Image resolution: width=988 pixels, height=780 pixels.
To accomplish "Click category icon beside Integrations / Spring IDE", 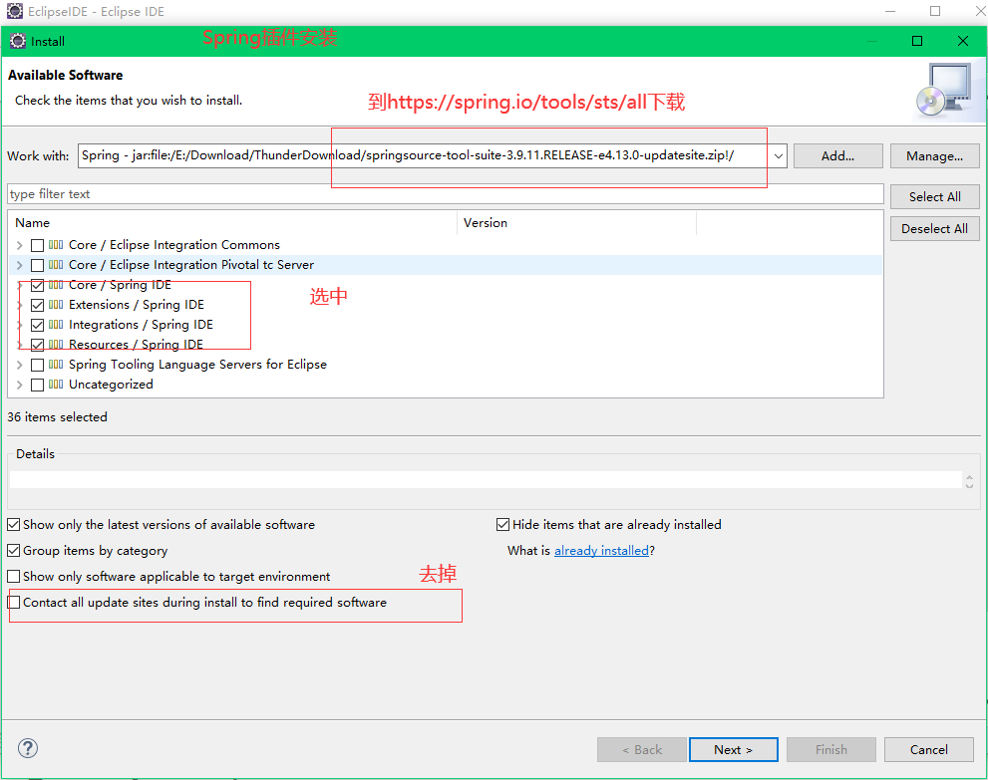I will click(56, 325).
